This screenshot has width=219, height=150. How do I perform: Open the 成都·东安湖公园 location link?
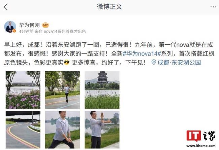(x=179, y=62)
